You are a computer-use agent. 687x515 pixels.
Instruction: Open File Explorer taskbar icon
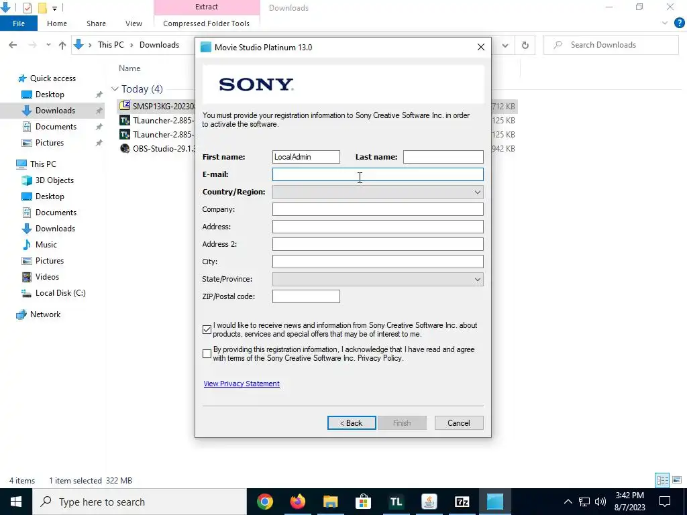(331, 502)
